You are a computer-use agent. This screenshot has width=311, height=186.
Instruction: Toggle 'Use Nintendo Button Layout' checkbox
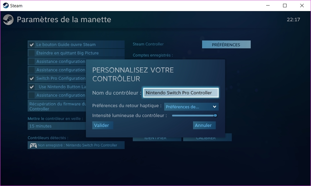coord(32,87)
